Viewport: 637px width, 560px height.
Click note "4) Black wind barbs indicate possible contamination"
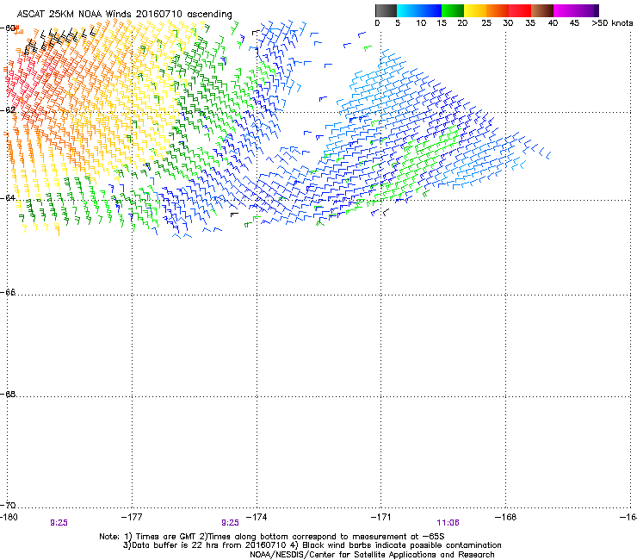tap(396, 545)
